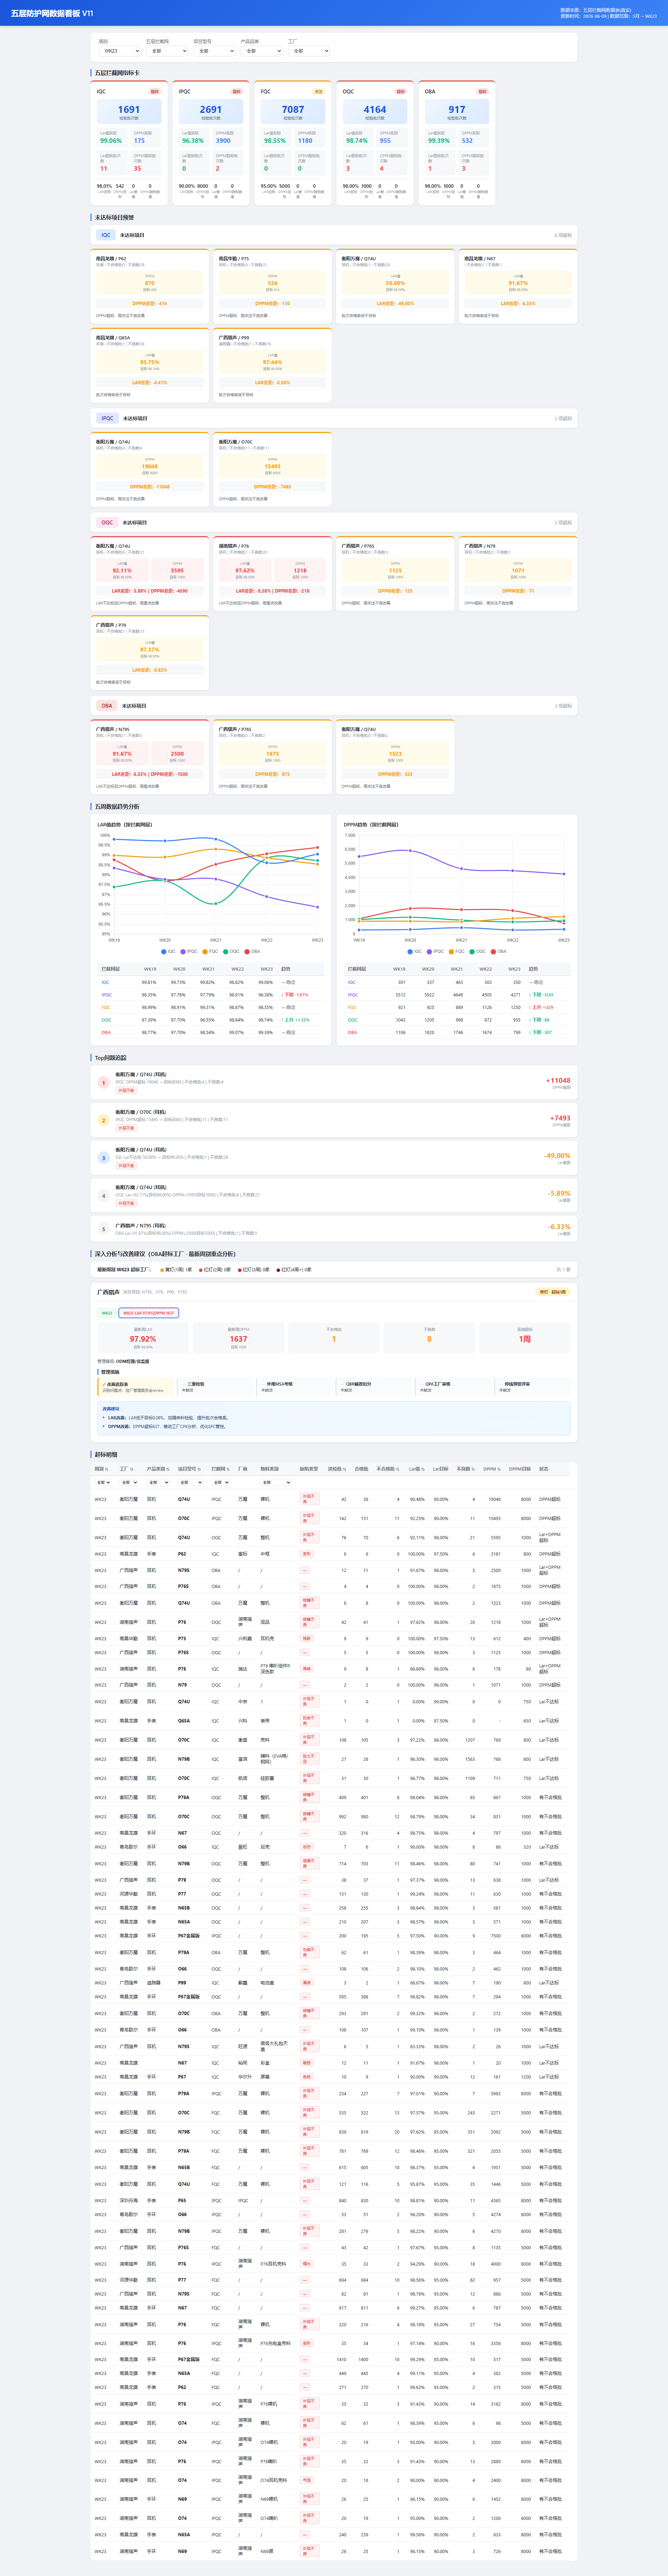Click 上升 +329 trend cell
The height and width of the screenshot is (2576, 668).
click(x=541, y=1007)
